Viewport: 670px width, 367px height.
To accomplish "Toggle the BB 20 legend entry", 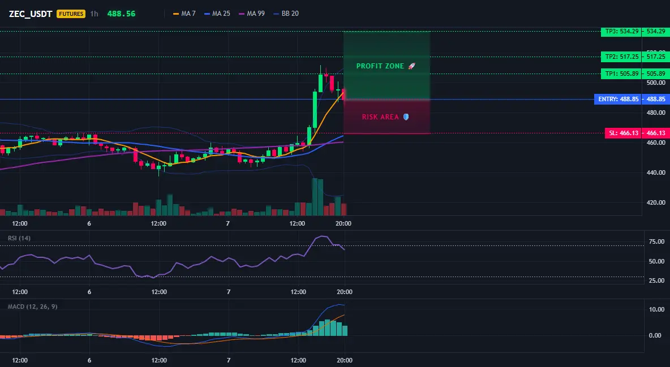I will click(286, 14).
